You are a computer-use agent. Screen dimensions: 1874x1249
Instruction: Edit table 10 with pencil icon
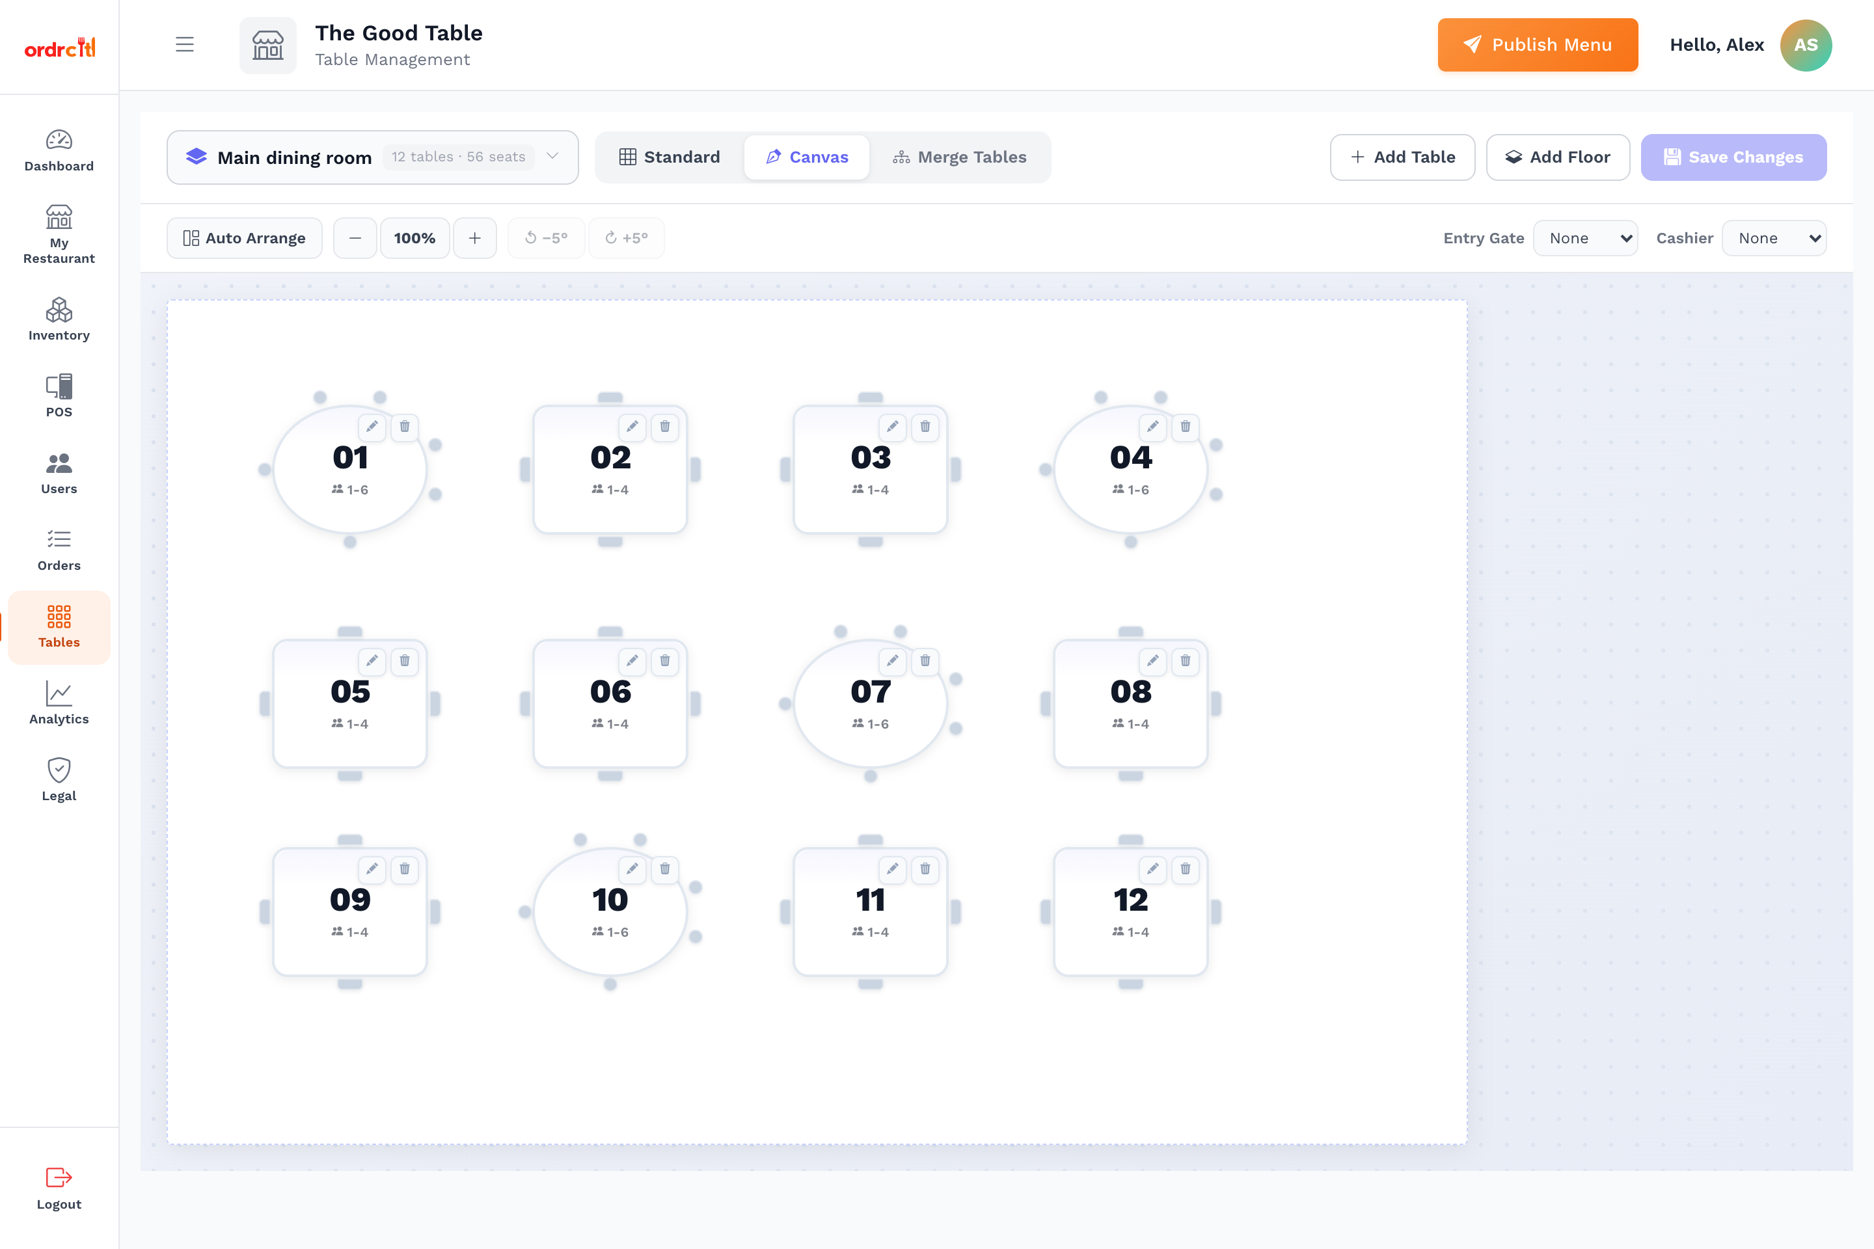click(x=632, y=869)
